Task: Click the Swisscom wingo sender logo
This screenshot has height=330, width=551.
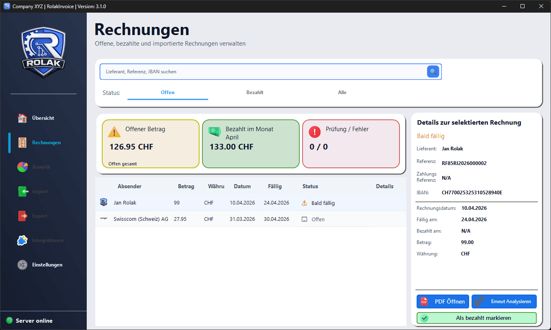Action: pyautogui.click(x=103, y=219)
